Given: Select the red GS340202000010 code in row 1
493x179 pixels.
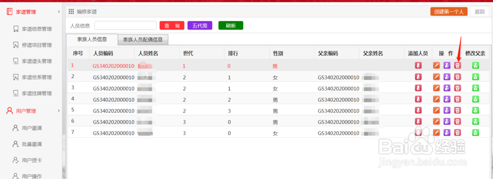Looking at the screenshot, I should pos(113,67).
